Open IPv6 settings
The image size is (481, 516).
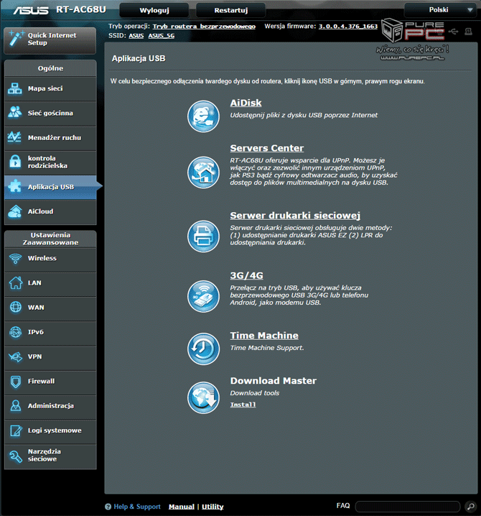tap(50, 332)
